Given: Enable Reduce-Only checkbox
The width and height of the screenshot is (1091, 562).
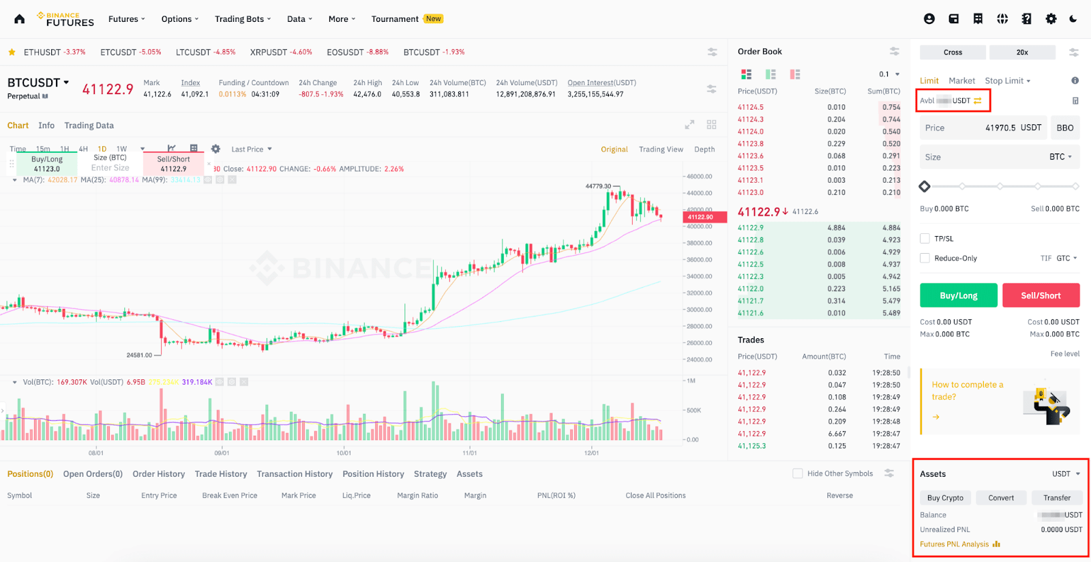Looking at the screenshot, I should pos(925,258).
